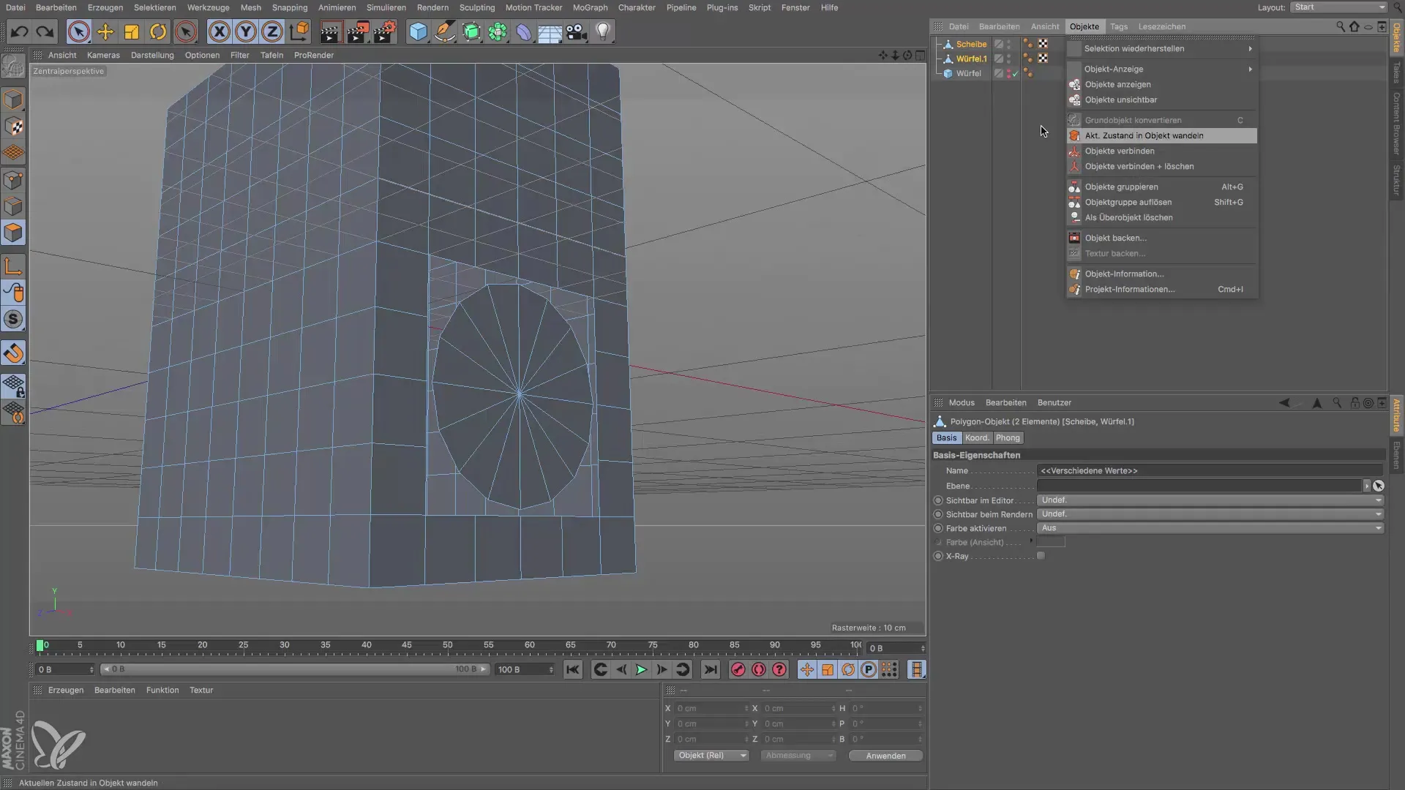Select Objekte gruppieren menu entry

point(1162,187)
